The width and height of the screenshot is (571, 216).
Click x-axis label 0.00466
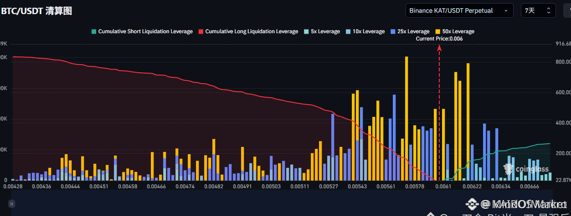(156, 186)
